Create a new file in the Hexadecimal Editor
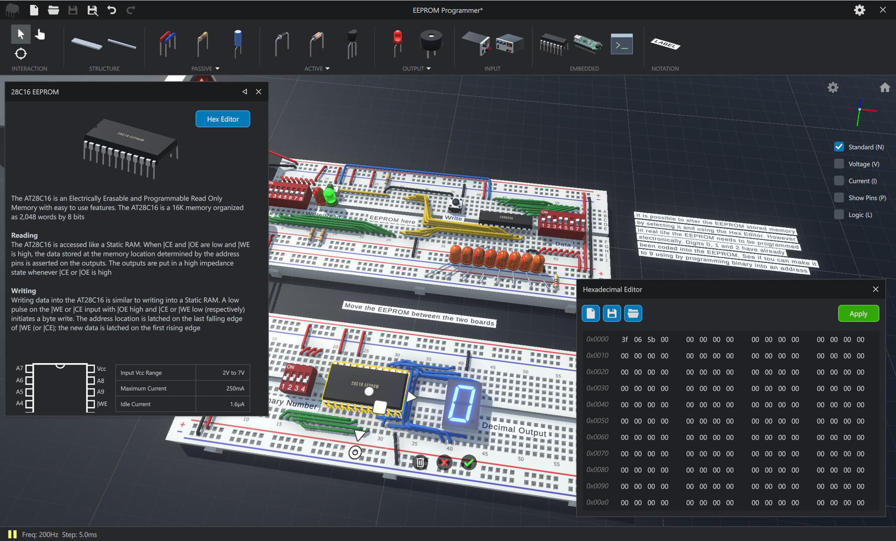This screenshot has height=541, width=896. click(x=590, y=313)
